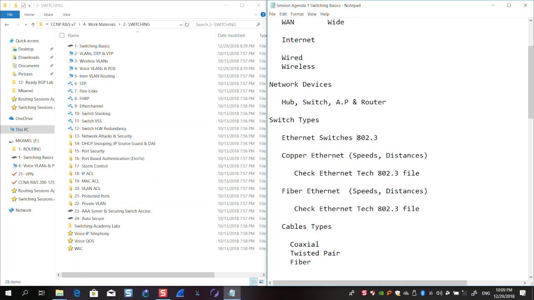Tick the select-all checkbox beside Name column

(x=62, y=35)
